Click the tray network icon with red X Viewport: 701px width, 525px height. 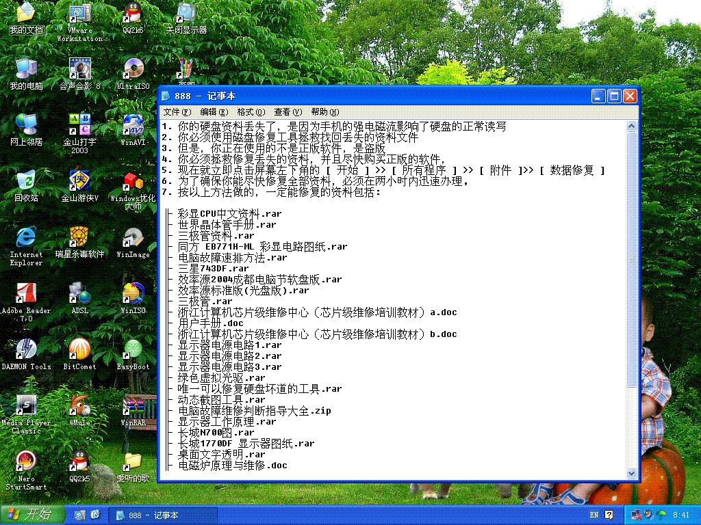(x=636, y=515)
